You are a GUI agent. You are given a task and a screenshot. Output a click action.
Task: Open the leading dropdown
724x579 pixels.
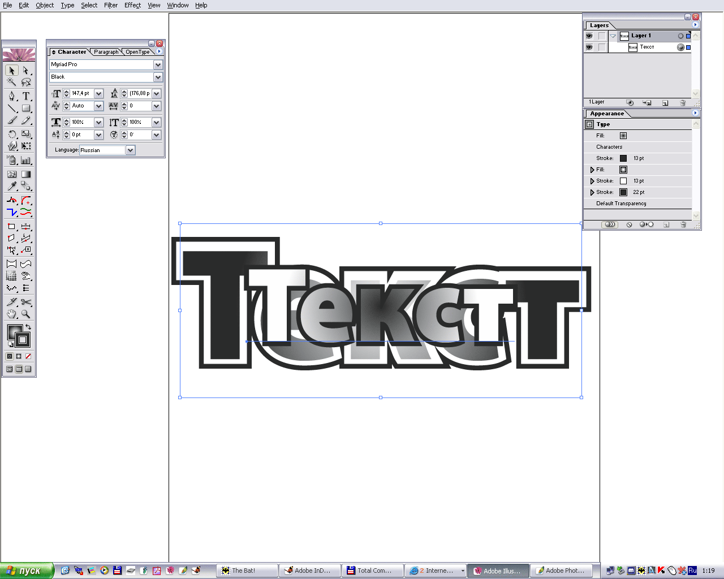(x=156, y=93)
